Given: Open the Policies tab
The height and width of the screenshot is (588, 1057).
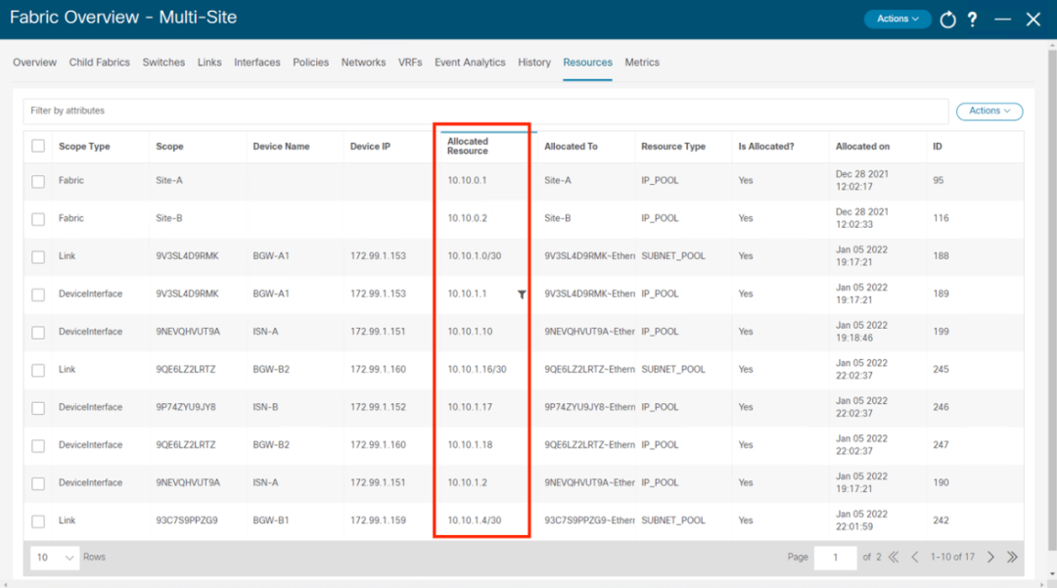Looking at the screenshot, I should pyautogui.click(x=311, y=62).
